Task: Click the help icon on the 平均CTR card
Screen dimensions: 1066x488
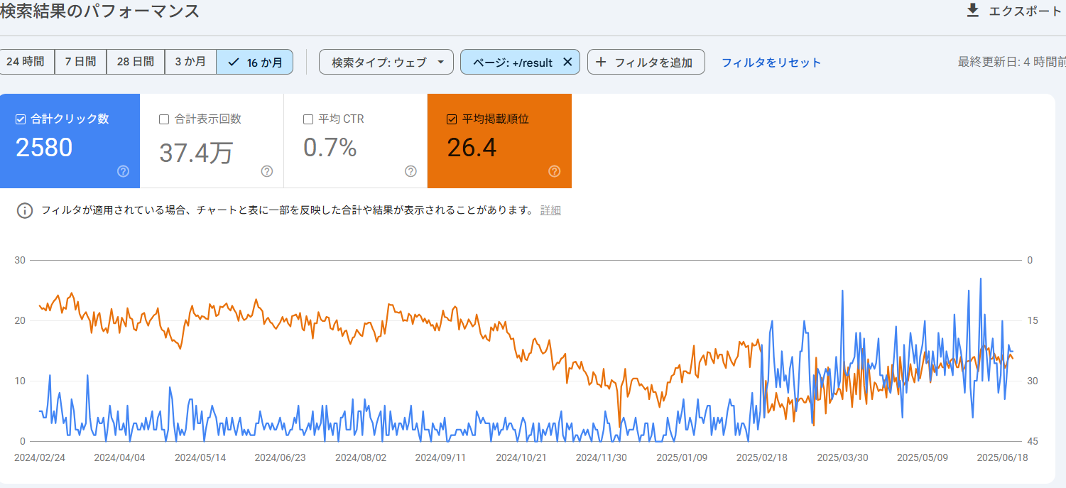Action: [x=410, y=171]
